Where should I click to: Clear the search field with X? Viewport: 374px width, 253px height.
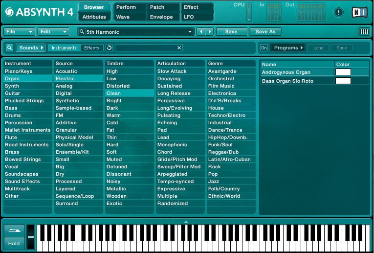pos(179,48)
